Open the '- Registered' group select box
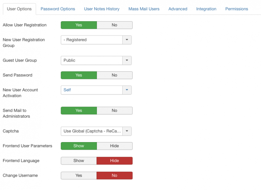The width and height of the screenshot is (261, 190). pos(96,40)
